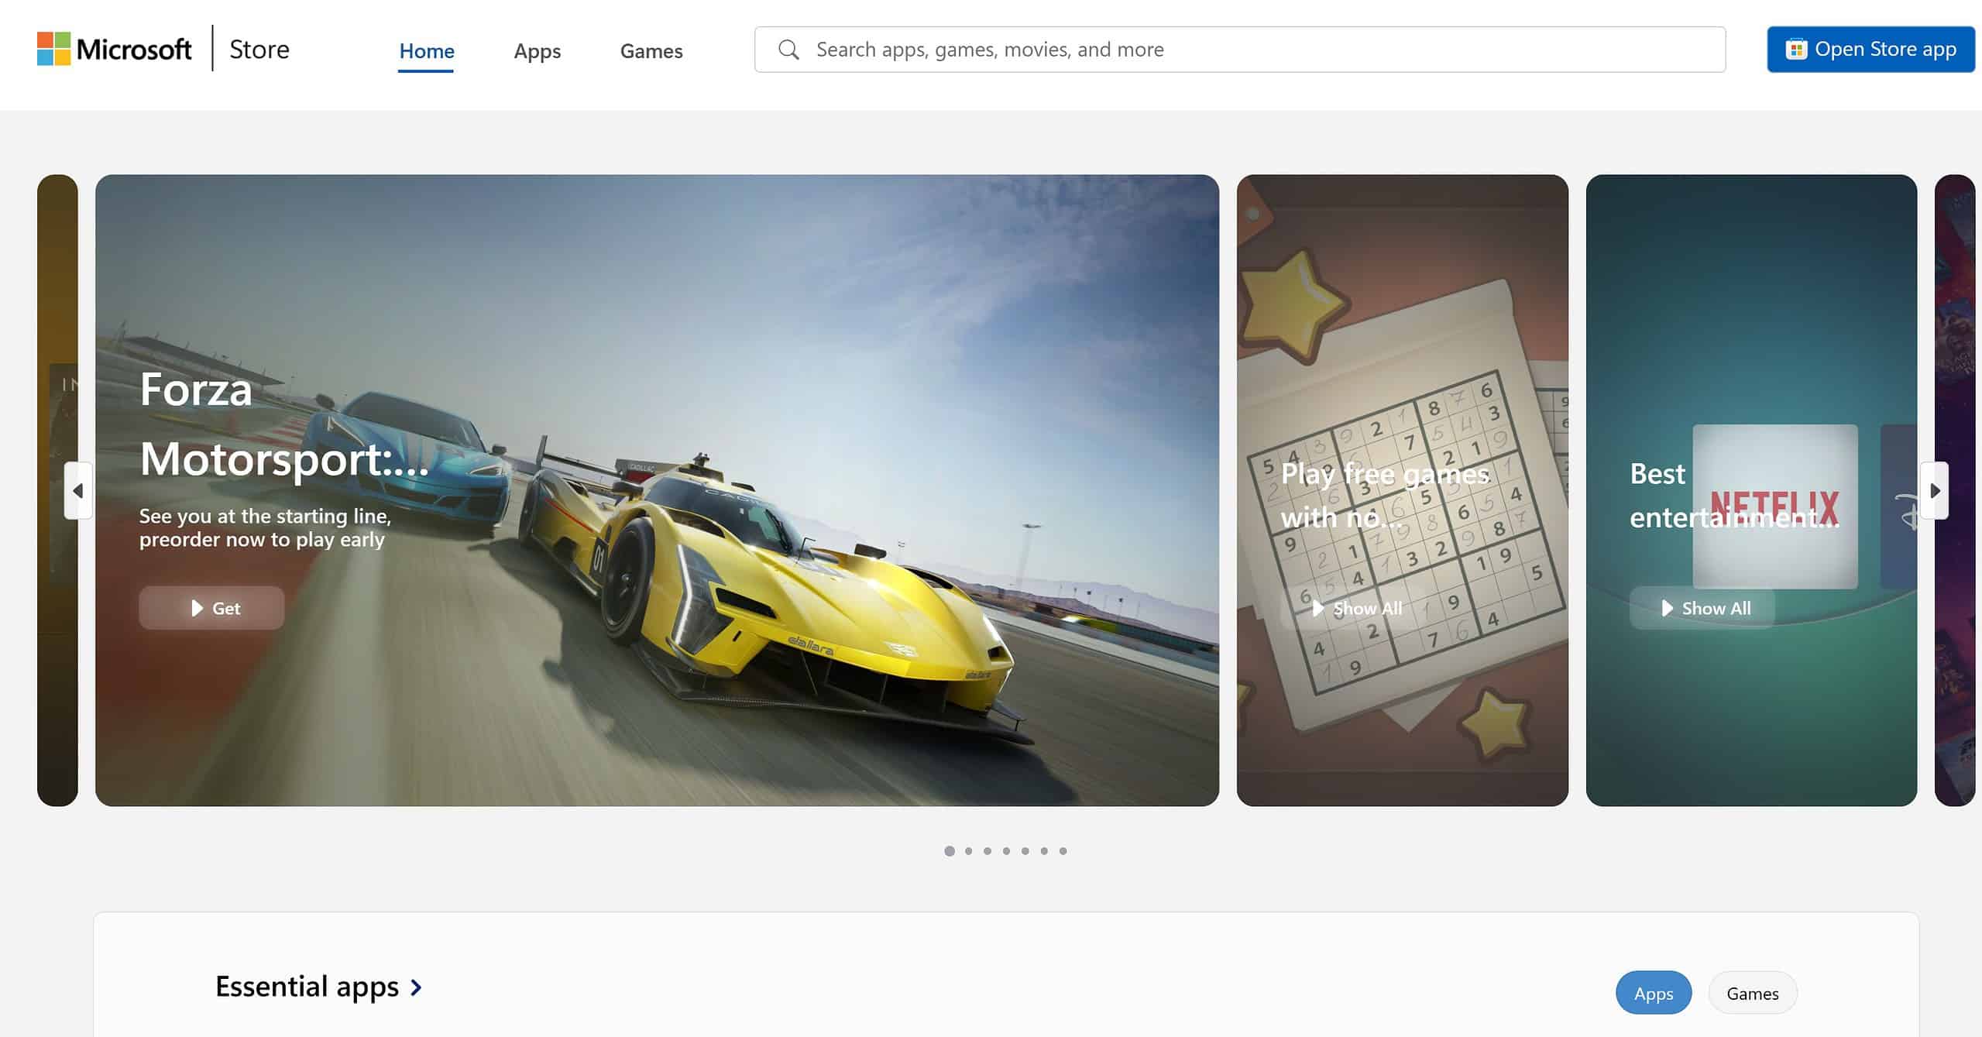This screenshot has height=1037, width=1982.
Task: Click the Play arrow on Netflix Show All
Action: (1666, 607)
